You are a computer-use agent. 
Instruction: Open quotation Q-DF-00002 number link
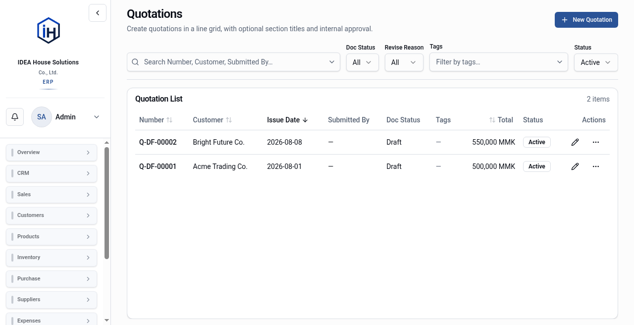[x=158, y=142]
